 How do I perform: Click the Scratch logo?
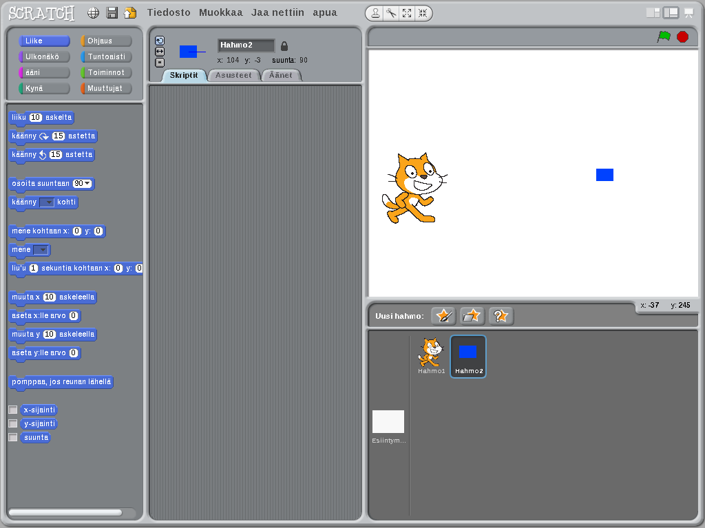(41, 13)
